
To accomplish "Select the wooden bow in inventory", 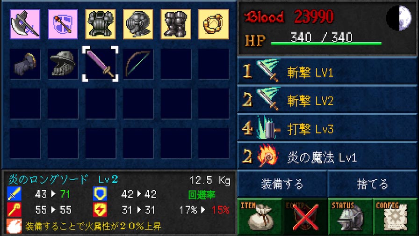I will tap(138, 64).
